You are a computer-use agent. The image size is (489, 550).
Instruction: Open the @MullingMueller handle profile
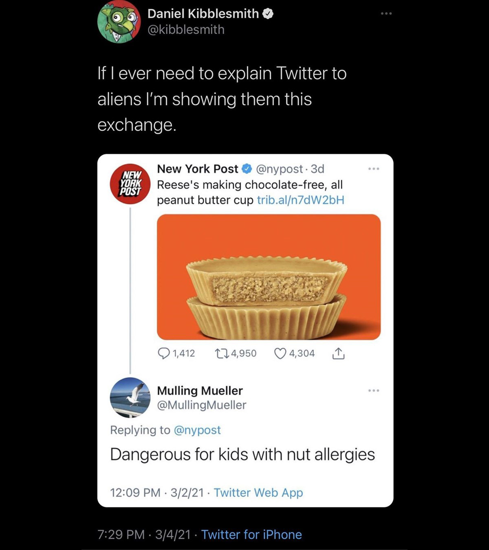201,405
